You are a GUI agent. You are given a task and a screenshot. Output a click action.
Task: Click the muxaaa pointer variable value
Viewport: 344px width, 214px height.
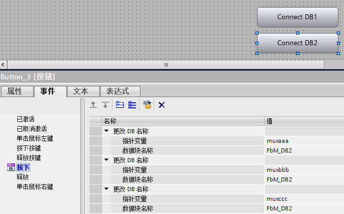click(277, 140)
